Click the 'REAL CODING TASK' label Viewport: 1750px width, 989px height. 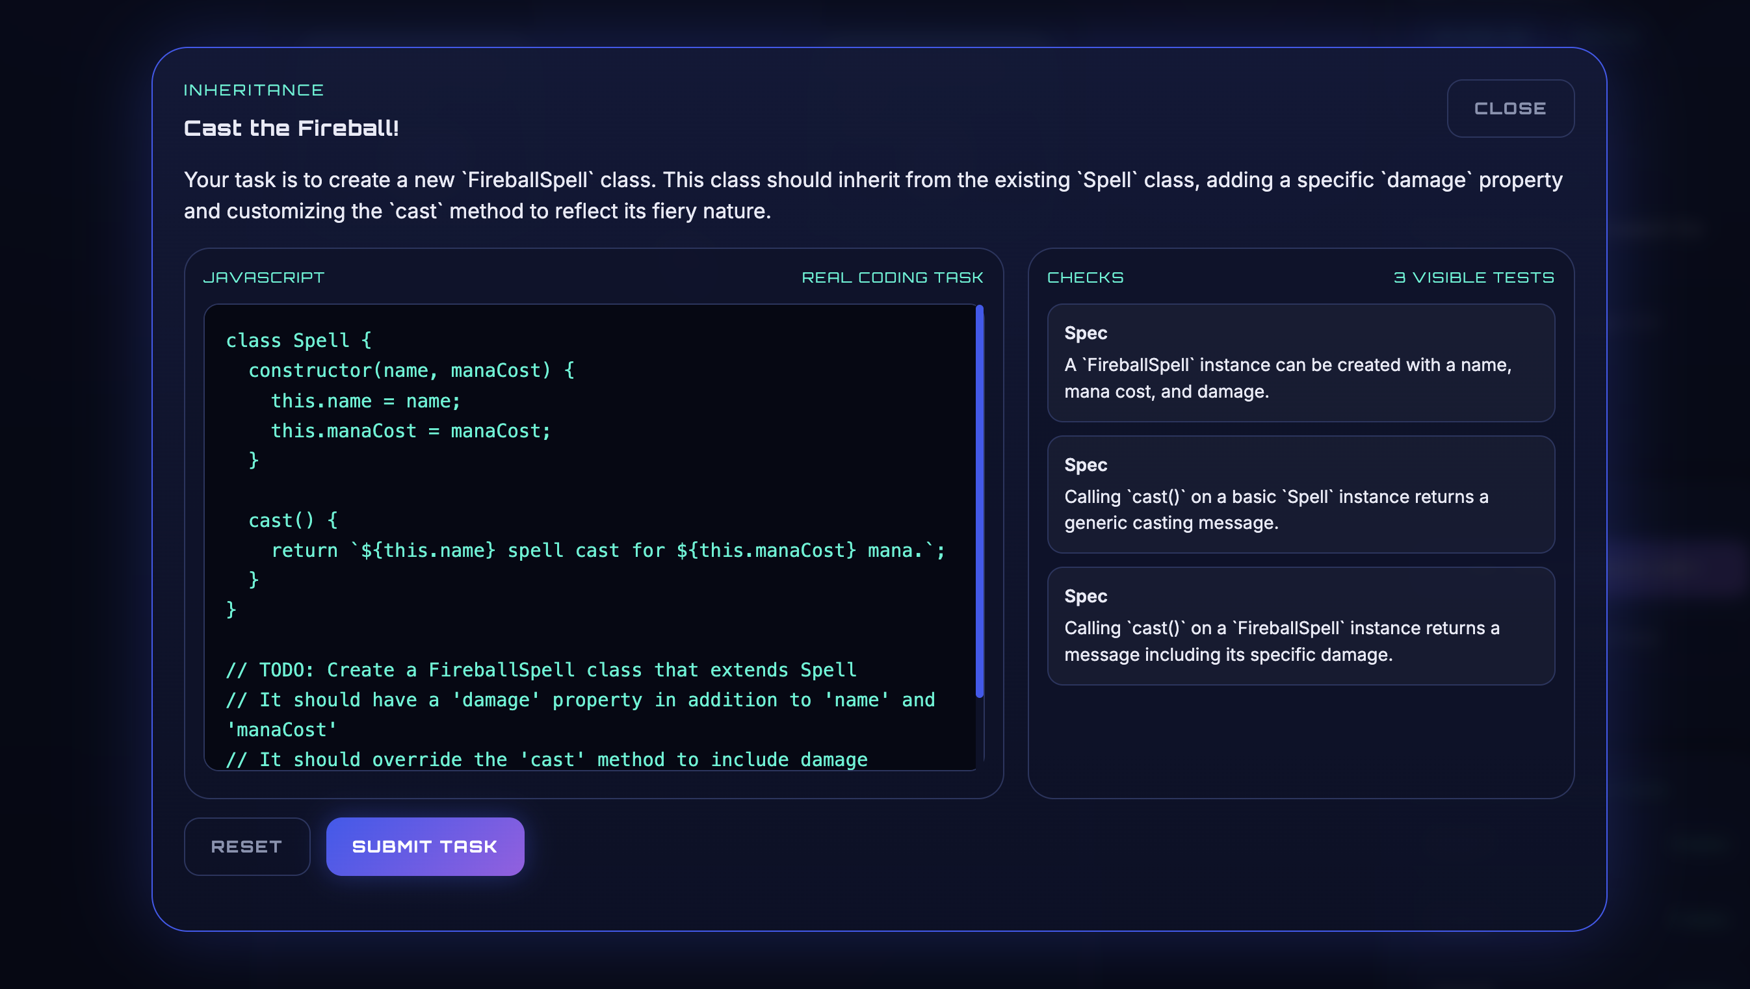[x=892, y=277]
